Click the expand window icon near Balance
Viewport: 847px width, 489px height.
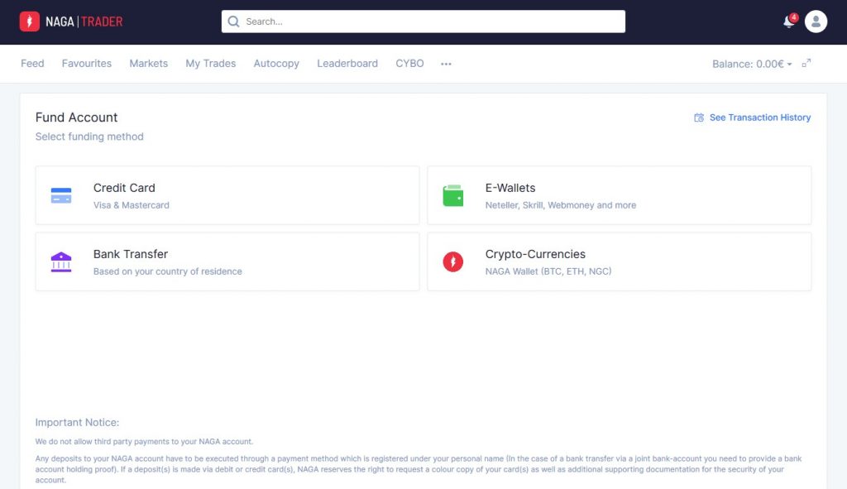tap(806, 63)
